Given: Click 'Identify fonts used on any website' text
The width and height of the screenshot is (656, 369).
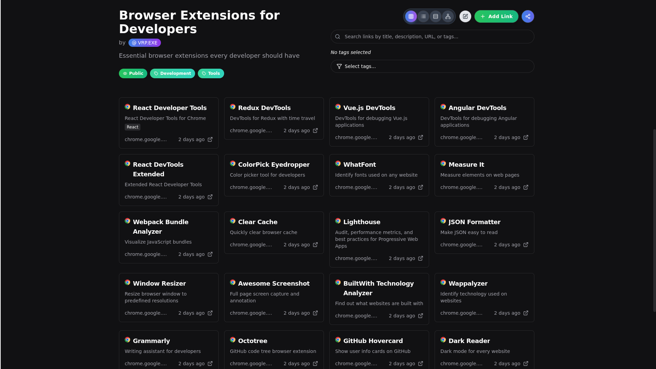Looking at the screenshot, I should [x=376, y=175].
